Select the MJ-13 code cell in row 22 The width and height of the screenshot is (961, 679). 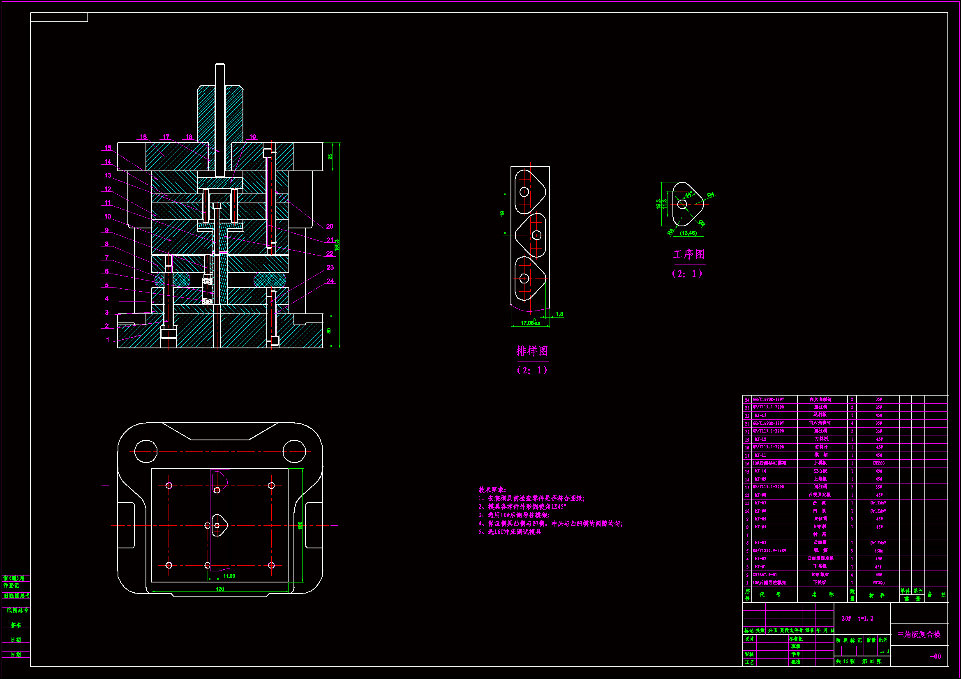760,415
